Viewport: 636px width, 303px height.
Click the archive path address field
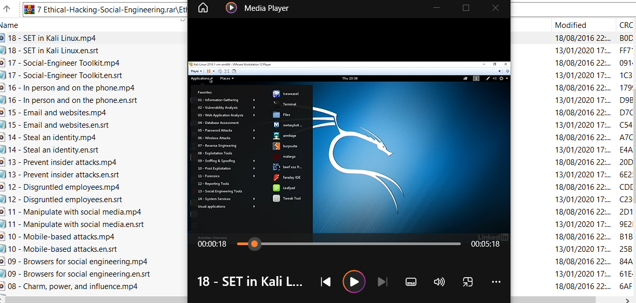click(105, 9)
